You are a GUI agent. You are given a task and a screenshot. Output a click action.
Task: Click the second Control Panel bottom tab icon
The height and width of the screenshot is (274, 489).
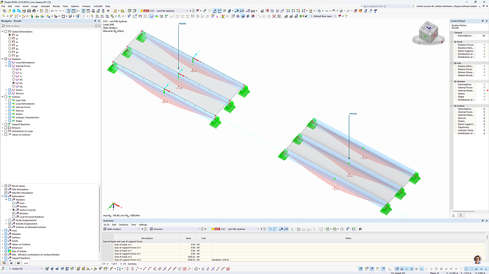click(460, 215)
